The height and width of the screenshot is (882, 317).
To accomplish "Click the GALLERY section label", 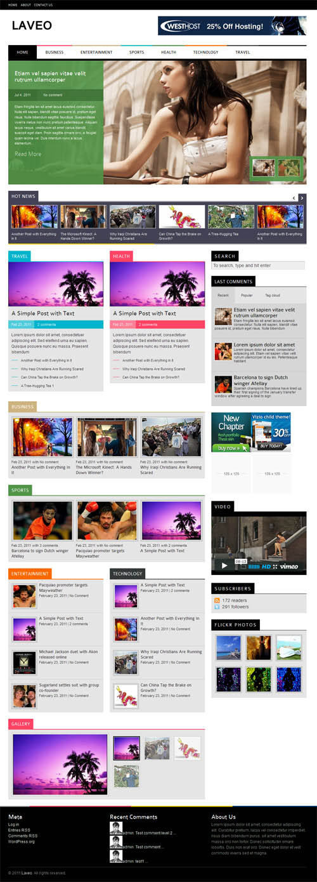I will click(21, 724).
